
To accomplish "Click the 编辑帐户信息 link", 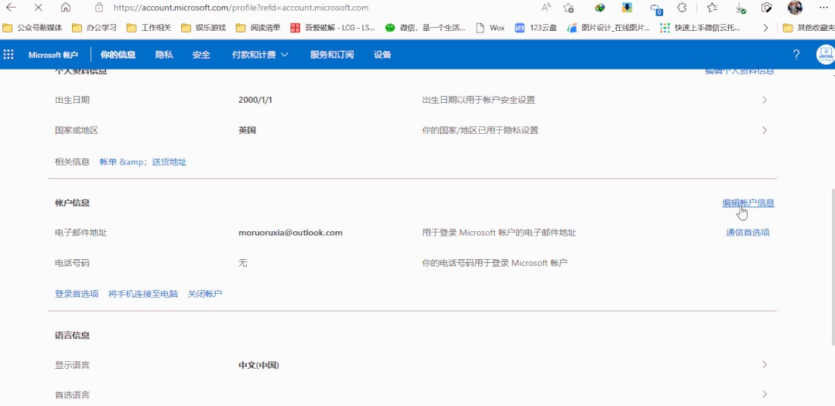I will coord(748,203).
